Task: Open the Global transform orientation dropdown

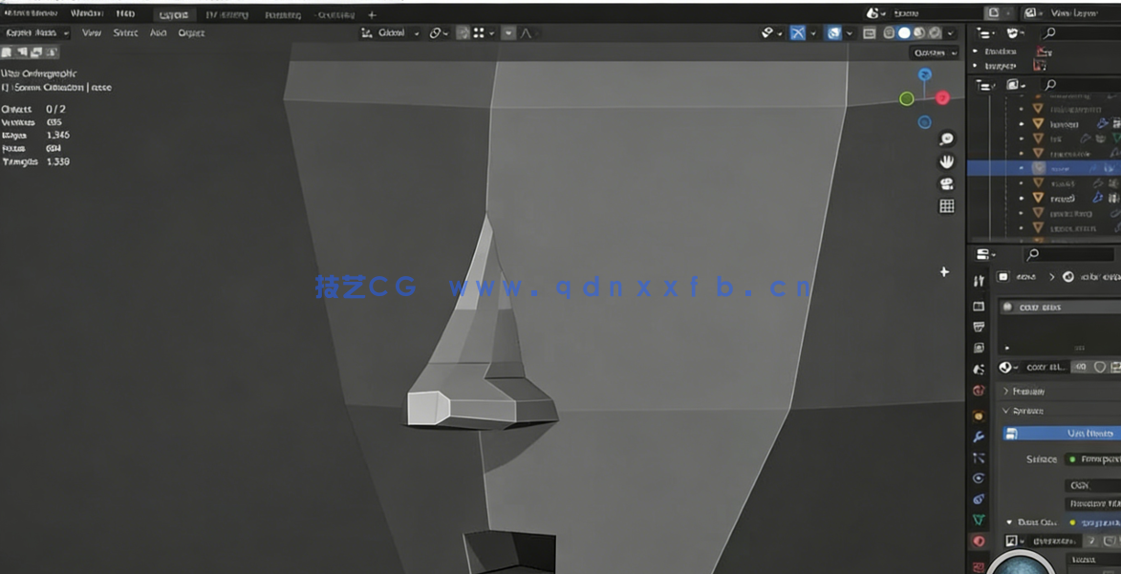Action: click(392, 32)
